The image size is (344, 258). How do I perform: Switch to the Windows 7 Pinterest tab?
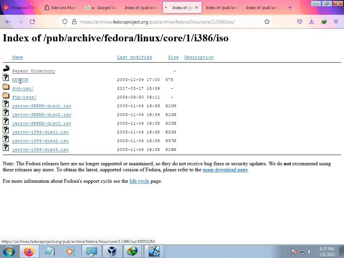[x=20, y=7]
